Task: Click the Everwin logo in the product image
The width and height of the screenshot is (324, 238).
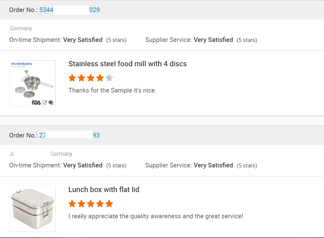Action: (x=22, y=64)
